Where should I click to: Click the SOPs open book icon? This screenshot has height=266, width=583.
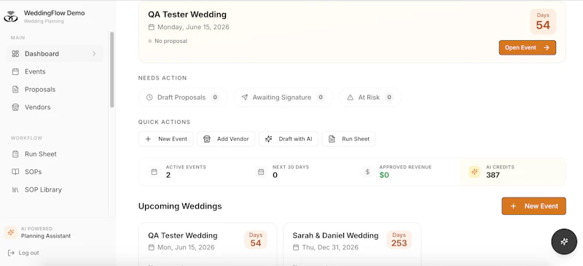pyautogui.click(x=15, y=172)
